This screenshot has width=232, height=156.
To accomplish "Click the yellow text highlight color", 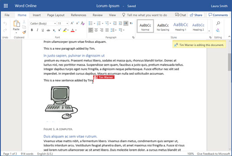I will point(65,30).
